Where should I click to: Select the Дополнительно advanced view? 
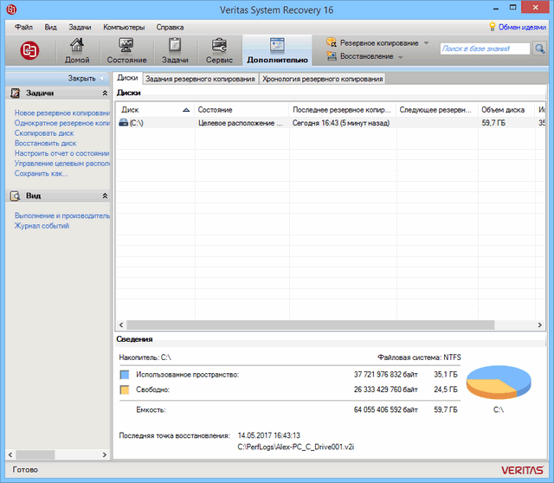click(x=277, y=50)
